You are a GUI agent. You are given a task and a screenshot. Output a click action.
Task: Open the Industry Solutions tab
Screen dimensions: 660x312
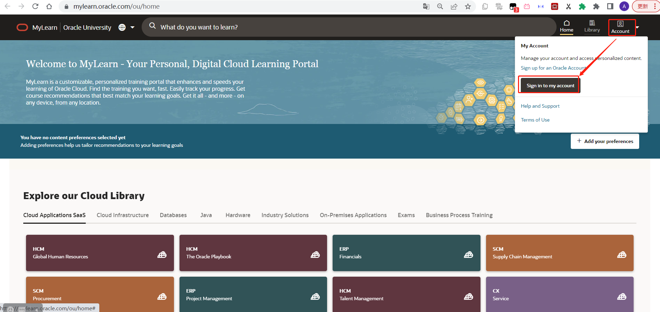pyautogui.click(x=285, y=215)
